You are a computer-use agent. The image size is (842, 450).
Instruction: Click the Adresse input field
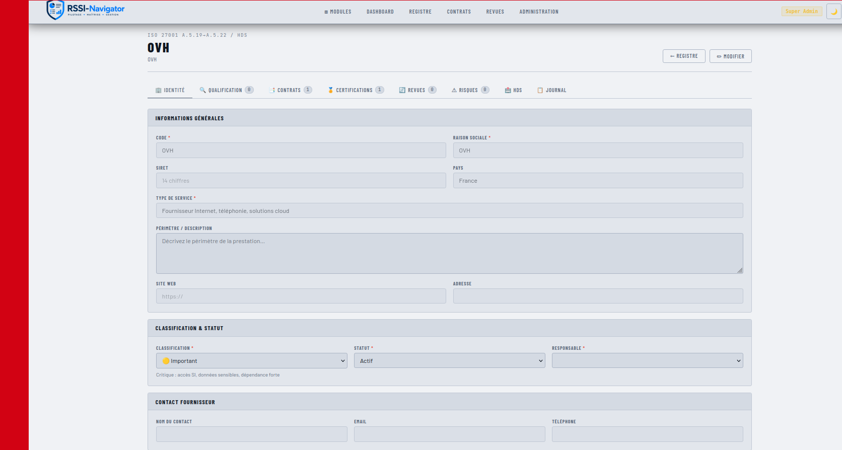point(598,296)
